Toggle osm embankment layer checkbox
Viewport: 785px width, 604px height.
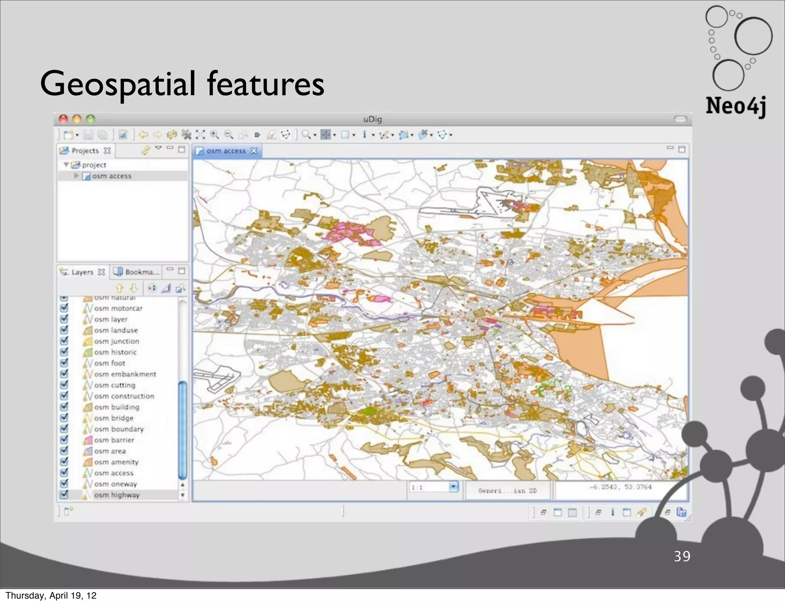coord(64,374)
